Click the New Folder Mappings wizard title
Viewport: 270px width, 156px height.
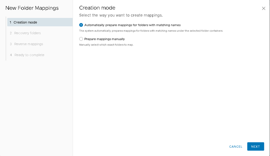pyautogui.click(x=32, y=8)
